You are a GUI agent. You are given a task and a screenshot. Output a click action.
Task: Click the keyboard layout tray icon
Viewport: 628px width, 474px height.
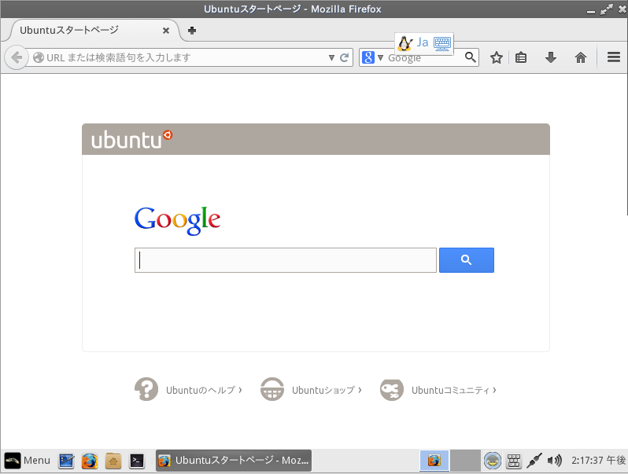tap(513, 461)
